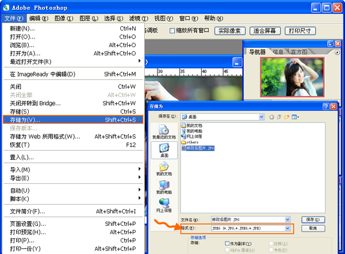345x254 pixels.
Task: Open the 滤镜 menu
Action: click(139, 18)
